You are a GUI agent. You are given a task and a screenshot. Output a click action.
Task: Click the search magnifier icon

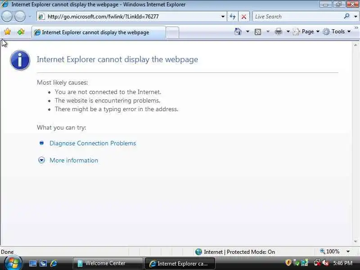tap(346, 16)
